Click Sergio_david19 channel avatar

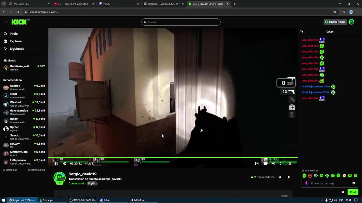[59, 178]
